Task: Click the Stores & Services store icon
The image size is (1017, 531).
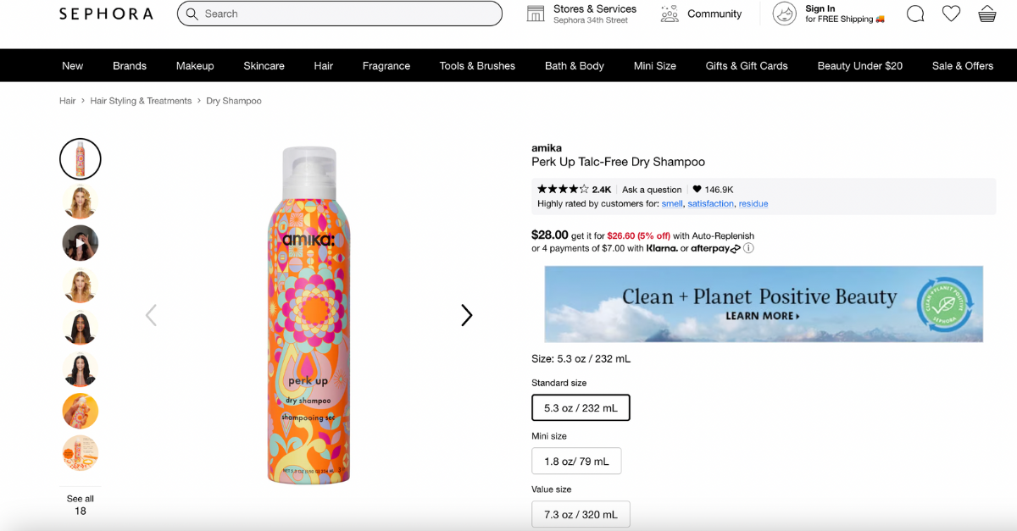Action: [x=535, y=14]
